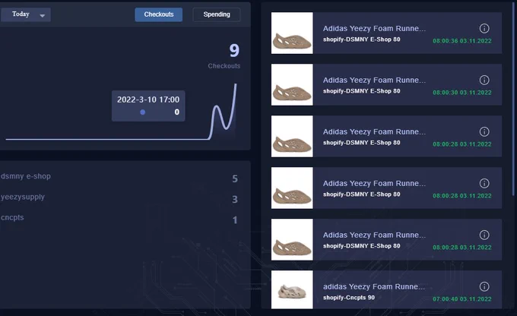Click the 08:00:30 03.11.2022 timestamp
The height and width of the screenshot is (316, 517).
[x=462, y=93]
